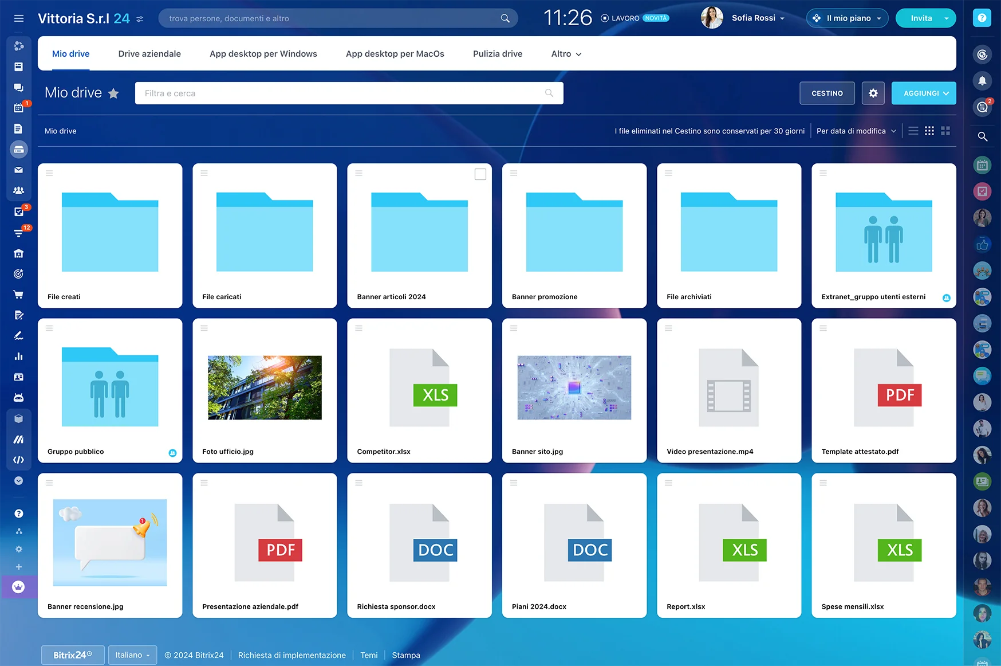Open the Per data di modifica sort dropdown
This screenshot has width=1001, height=666.
click(856, 131)
